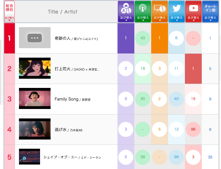Open the Family Song title link
Viewport: 221px width, 169px height.
[x=66, y=99]
